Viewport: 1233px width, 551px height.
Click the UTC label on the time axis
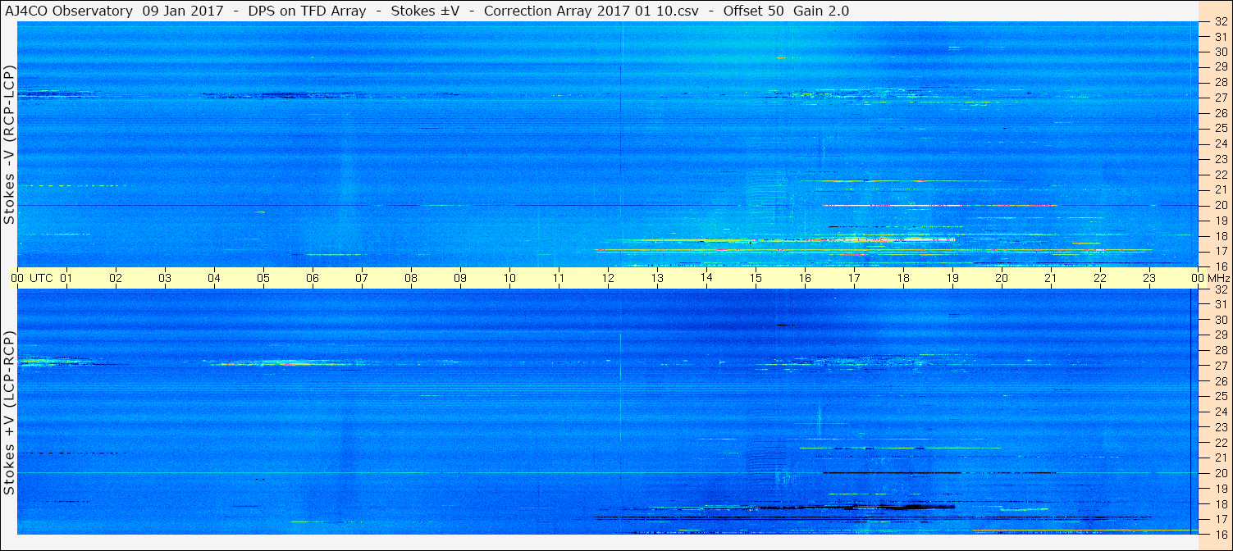(41, 278)
